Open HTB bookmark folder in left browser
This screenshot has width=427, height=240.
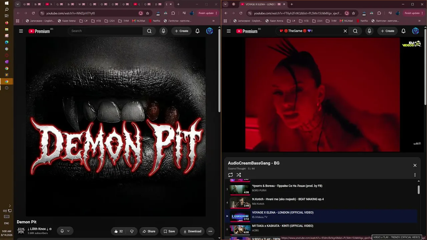[96, 21]
